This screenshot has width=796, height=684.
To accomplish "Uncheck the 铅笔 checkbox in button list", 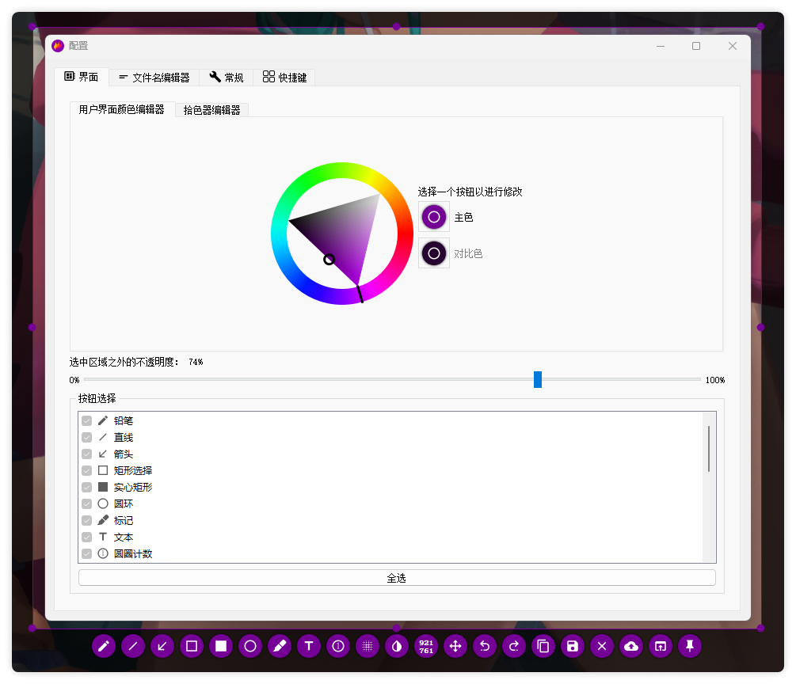I will [x=87, y=421].
